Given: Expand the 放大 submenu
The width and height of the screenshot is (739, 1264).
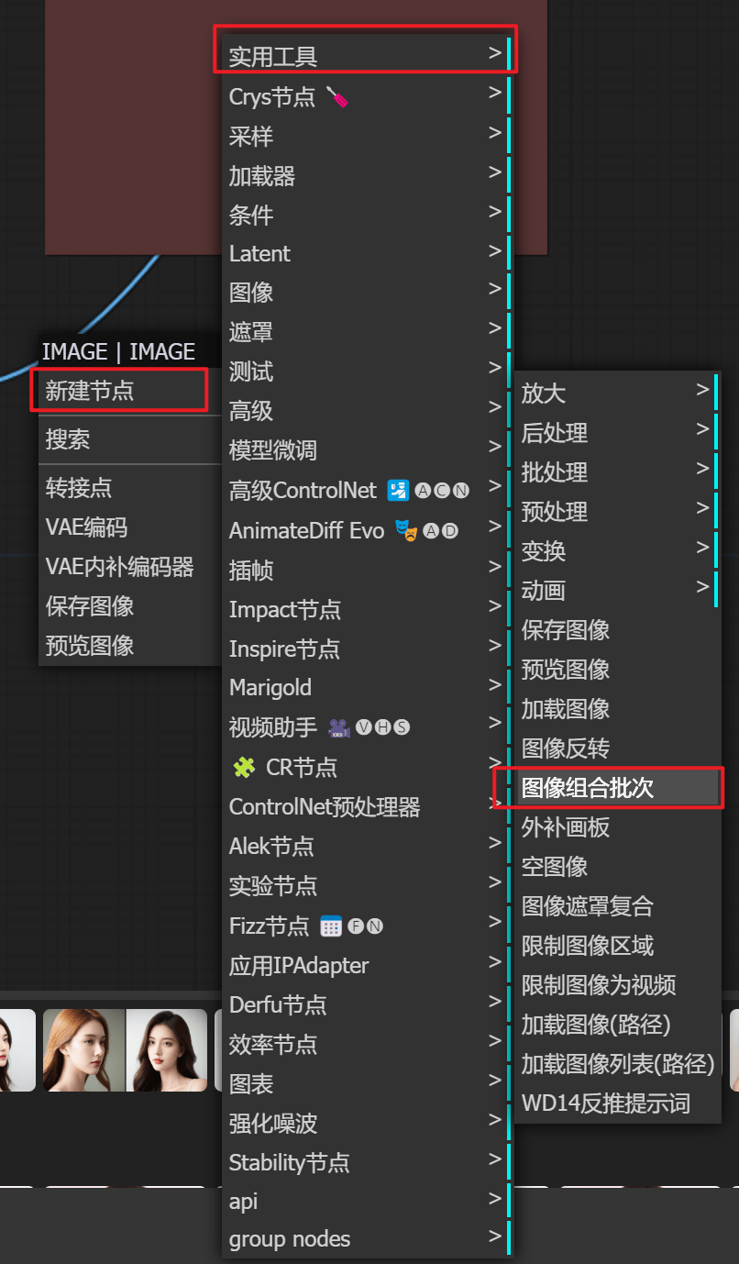Looking at the screenshot, I should tap(617, 393).
